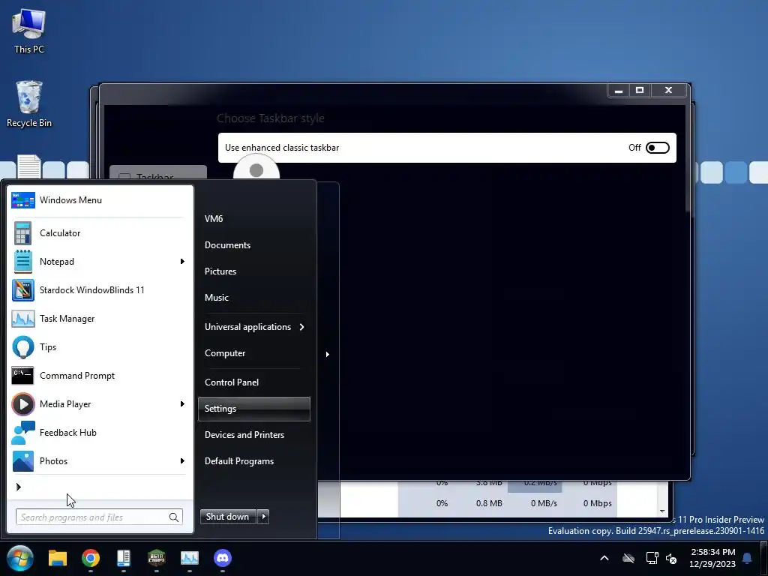This screenshot has width=768, height=576.
Task: Open the Tips app
Action: pyautogui.click(x=98, y=346)
